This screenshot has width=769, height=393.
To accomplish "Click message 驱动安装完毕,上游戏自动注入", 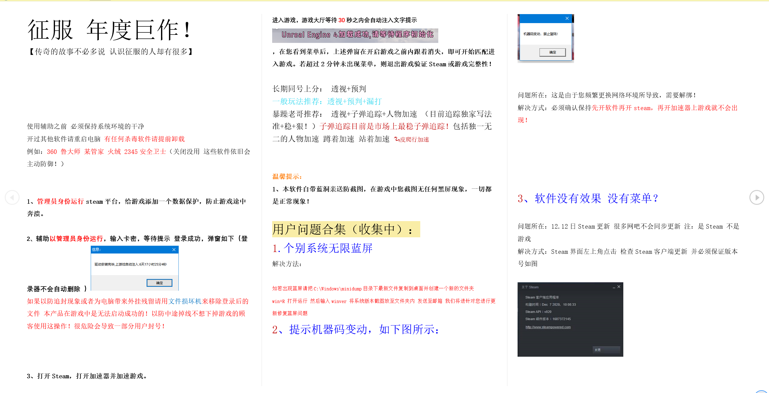I will pos(130,264).
